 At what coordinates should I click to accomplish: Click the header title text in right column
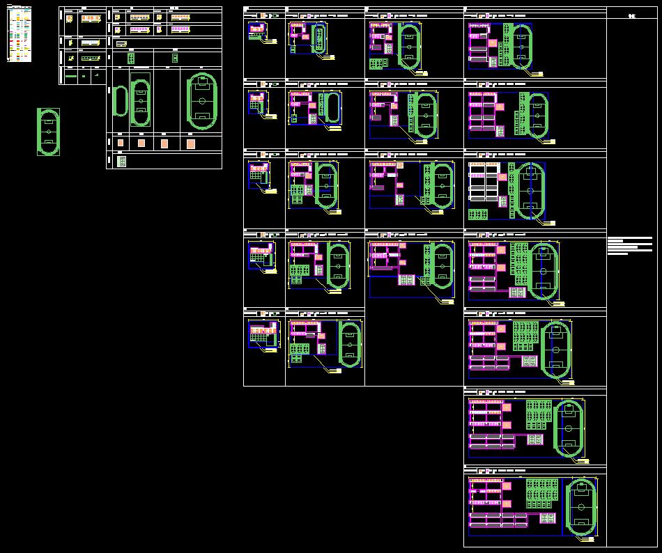coord(632,14)
